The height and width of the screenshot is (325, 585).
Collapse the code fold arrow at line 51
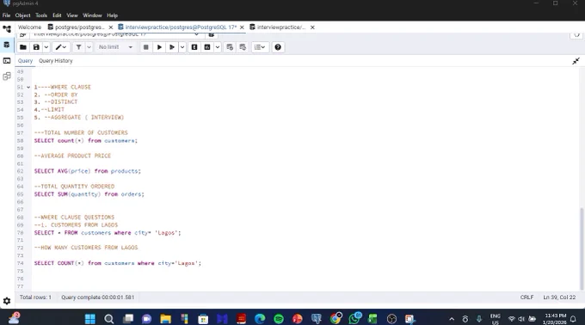28,87
